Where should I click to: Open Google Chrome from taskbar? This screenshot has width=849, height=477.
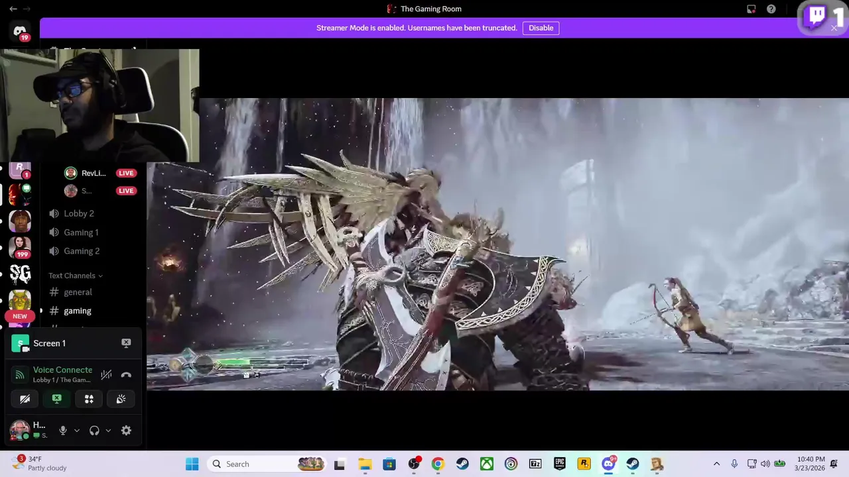[438, 464]
